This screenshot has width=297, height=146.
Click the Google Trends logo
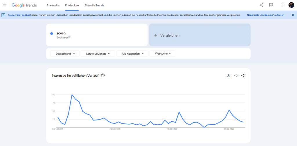point(24,5)
